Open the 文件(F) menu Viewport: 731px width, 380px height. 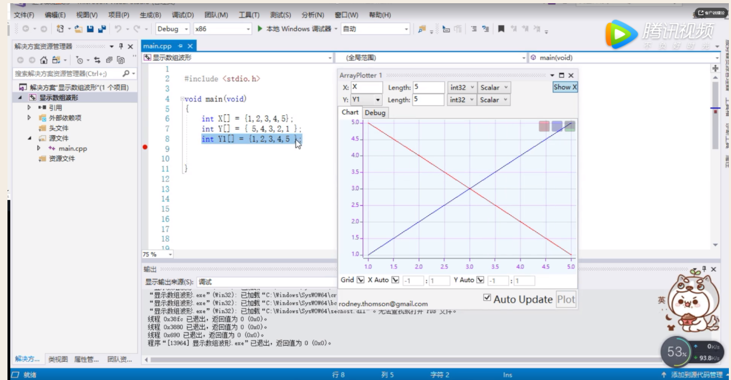24,15
